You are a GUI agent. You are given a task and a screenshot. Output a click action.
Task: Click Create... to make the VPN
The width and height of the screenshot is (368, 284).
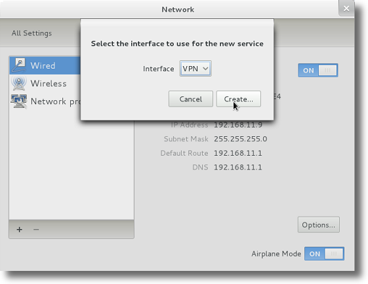[239, 99]
